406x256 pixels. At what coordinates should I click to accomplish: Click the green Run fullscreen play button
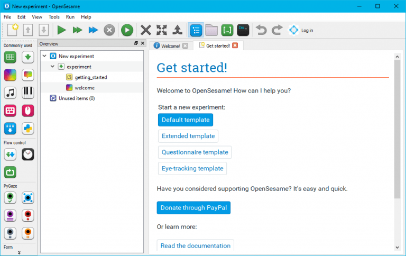(62, 30)
